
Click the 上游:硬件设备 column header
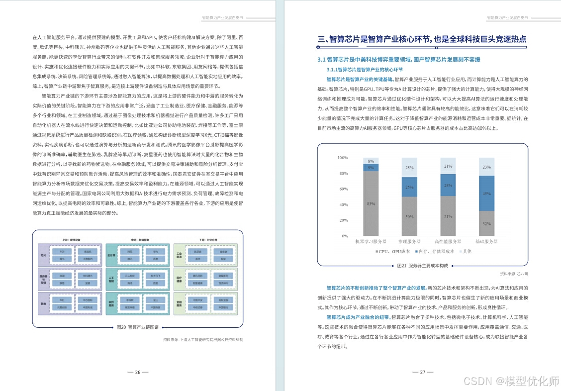pyautogui.click(x=71, y=240)
